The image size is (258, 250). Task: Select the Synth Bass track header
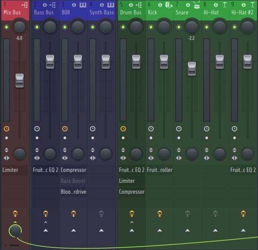101,10
